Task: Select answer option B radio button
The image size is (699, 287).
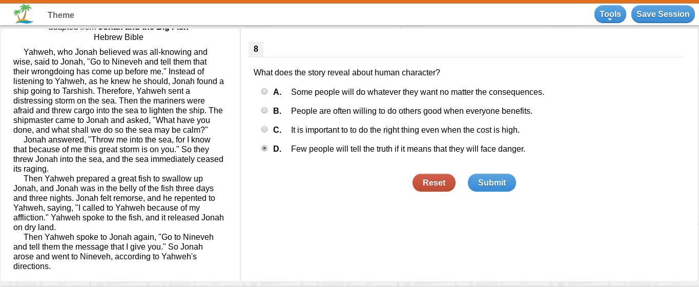Action: (264, 110)
